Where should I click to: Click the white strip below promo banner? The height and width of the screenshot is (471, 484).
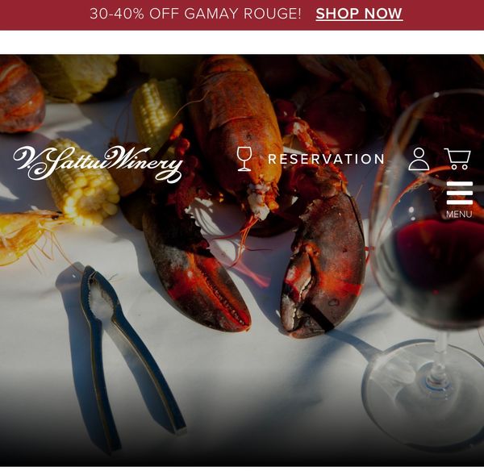tap(242, 42)
